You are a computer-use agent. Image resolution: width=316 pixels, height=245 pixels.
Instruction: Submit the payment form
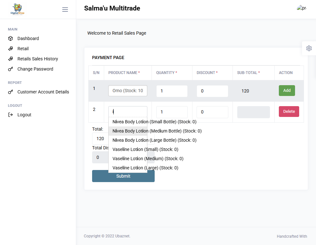[x=123, y=176]
